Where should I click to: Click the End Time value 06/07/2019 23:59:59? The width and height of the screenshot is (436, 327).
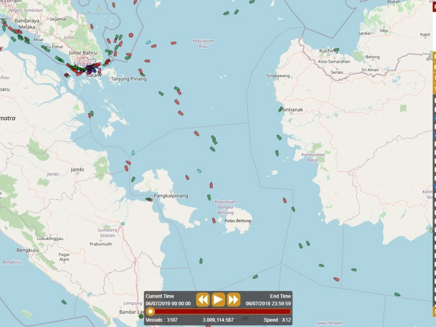click(x=268, y=303)
